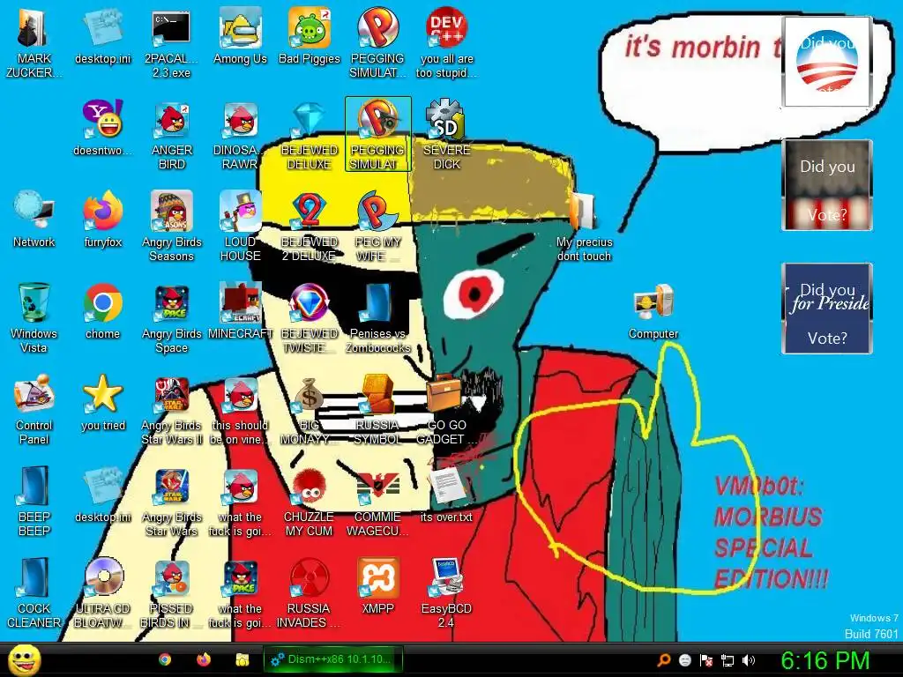Open the EasyBCD 2.4 icon
903x677 pixels.
click(446, 592)
